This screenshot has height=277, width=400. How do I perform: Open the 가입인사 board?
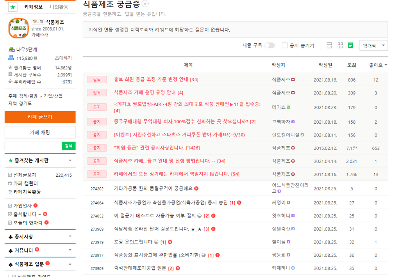click(22, 205)
